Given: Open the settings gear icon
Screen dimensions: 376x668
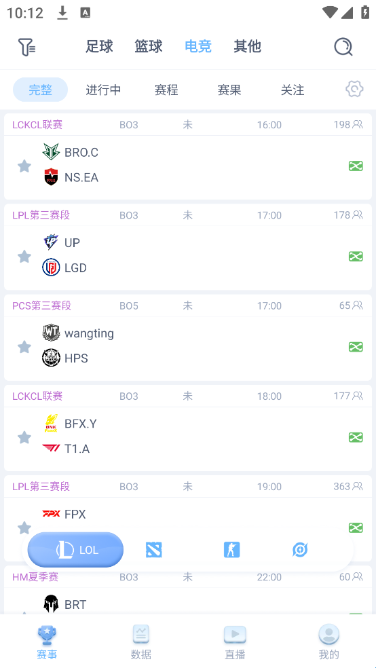Looking at the screenshot, I should pos(354,89).
